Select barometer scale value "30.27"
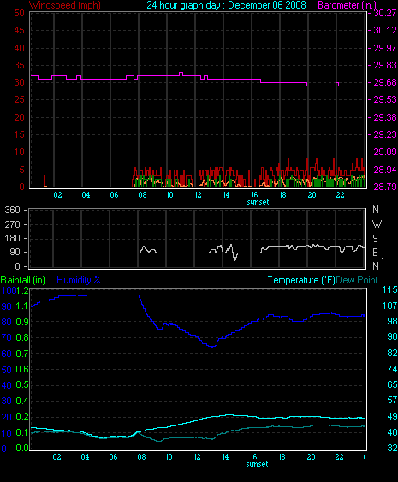The image size is (398, 482). [x=385, y=13]
